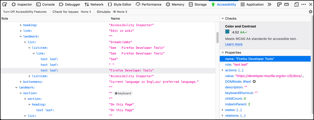This screenshot has width=314, height=120.
Task: Click the DOMNode target icon next to #text
Action: click(x=254, y=82)
